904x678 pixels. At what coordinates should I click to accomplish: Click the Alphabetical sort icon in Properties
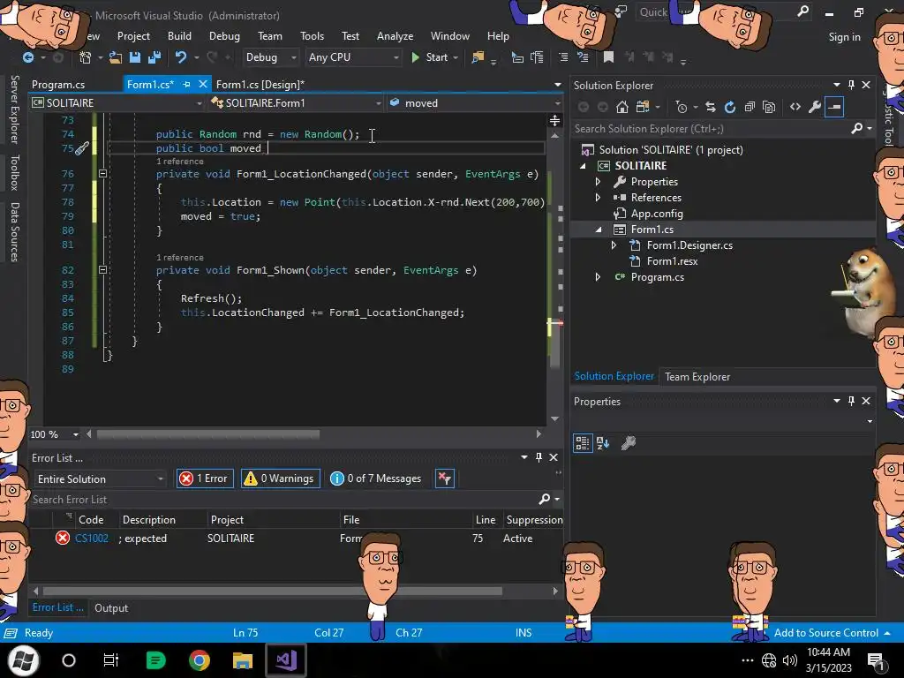click(x=603, y=443)
